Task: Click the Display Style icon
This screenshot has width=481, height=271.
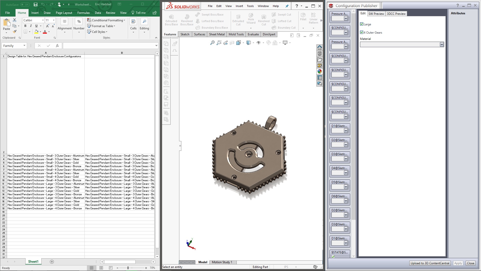Action: point(248,43)
